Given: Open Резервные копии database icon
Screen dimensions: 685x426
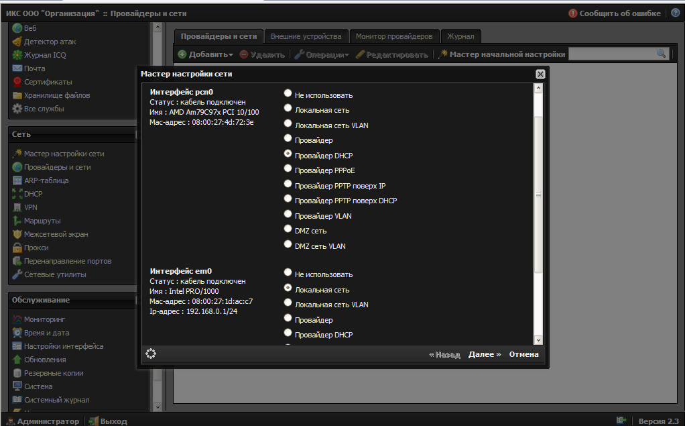Looking at the screenshot, I should pyautogui.click(x=17, y=373).
